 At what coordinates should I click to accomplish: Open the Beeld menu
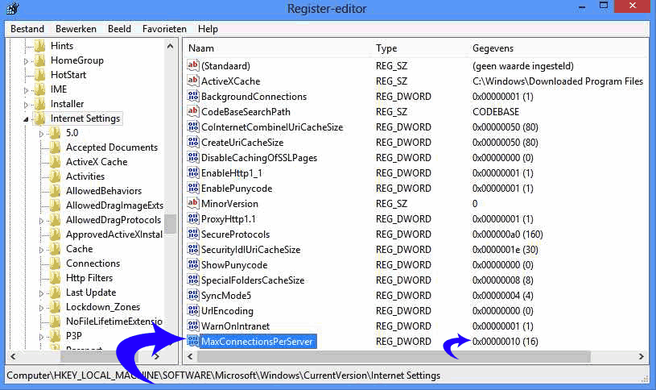point(119,29)
